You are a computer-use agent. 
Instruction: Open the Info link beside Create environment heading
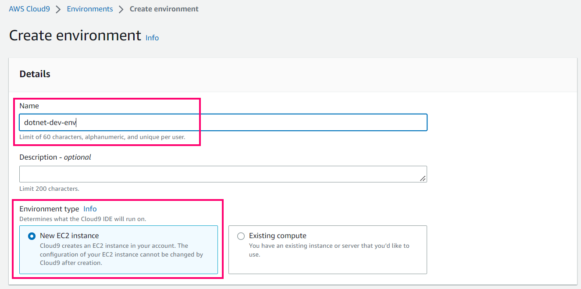152,38
